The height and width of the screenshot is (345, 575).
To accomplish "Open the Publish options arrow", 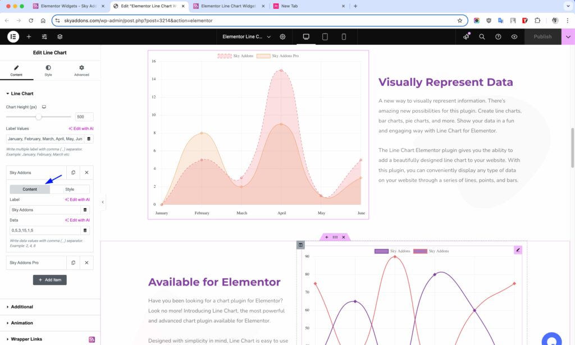I will (568, 36).
